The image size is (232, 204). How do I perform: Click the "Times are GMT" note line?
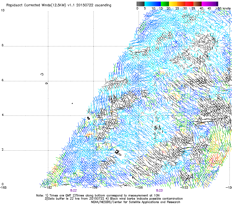[x=98, y=196]
